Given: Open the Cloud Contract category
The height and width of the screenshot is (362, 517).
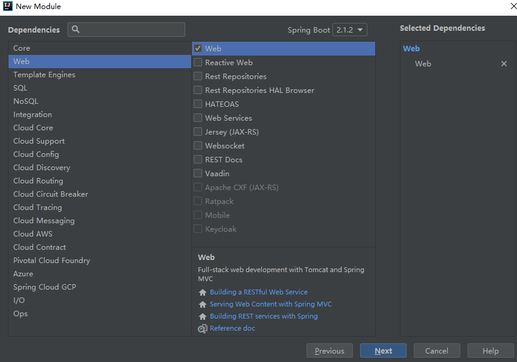Looking at the screenshot, I should [100, 247].
